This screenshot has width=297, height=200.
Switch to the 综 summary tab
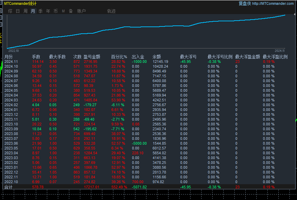coord(10,11)
